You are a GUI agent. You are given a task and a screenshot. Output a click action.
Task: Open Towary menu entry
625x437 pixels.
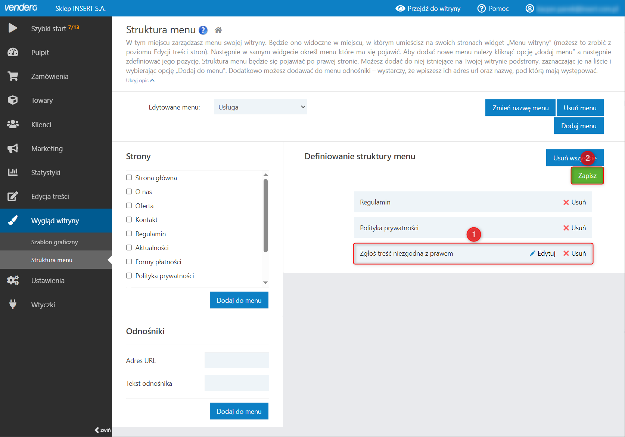point(56,100)
